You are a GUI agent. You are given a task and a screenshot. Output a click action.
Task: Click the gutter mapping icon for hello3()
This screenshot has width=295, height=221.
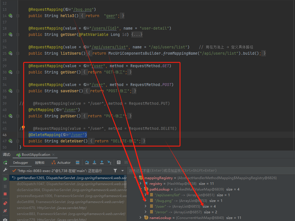[x=11, y=16]
